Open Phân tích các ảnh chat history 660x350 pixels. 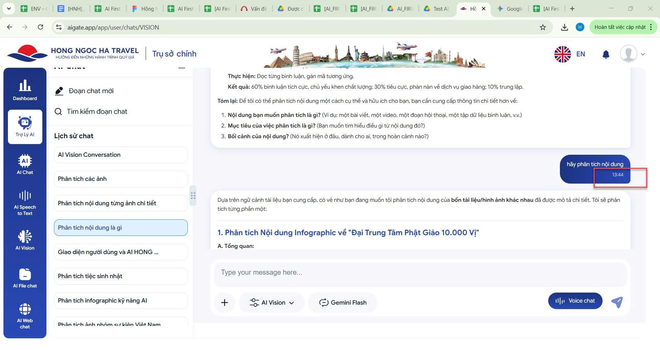tap(120, 179)
